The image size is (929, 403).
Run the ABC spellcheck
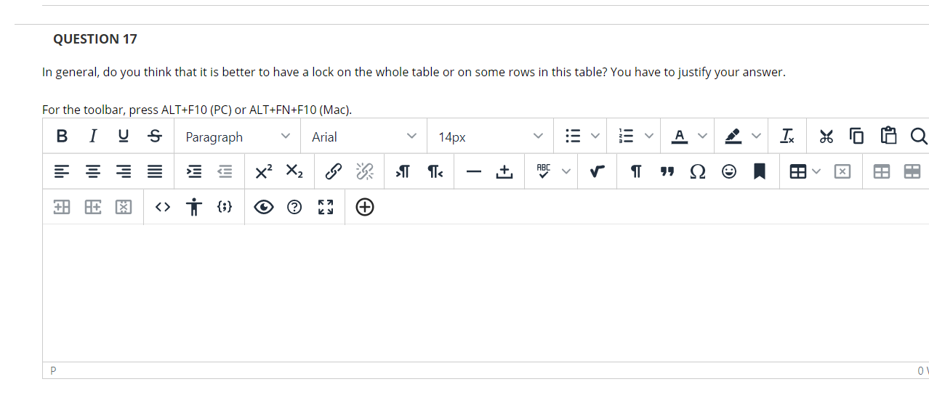coord(544,171)
